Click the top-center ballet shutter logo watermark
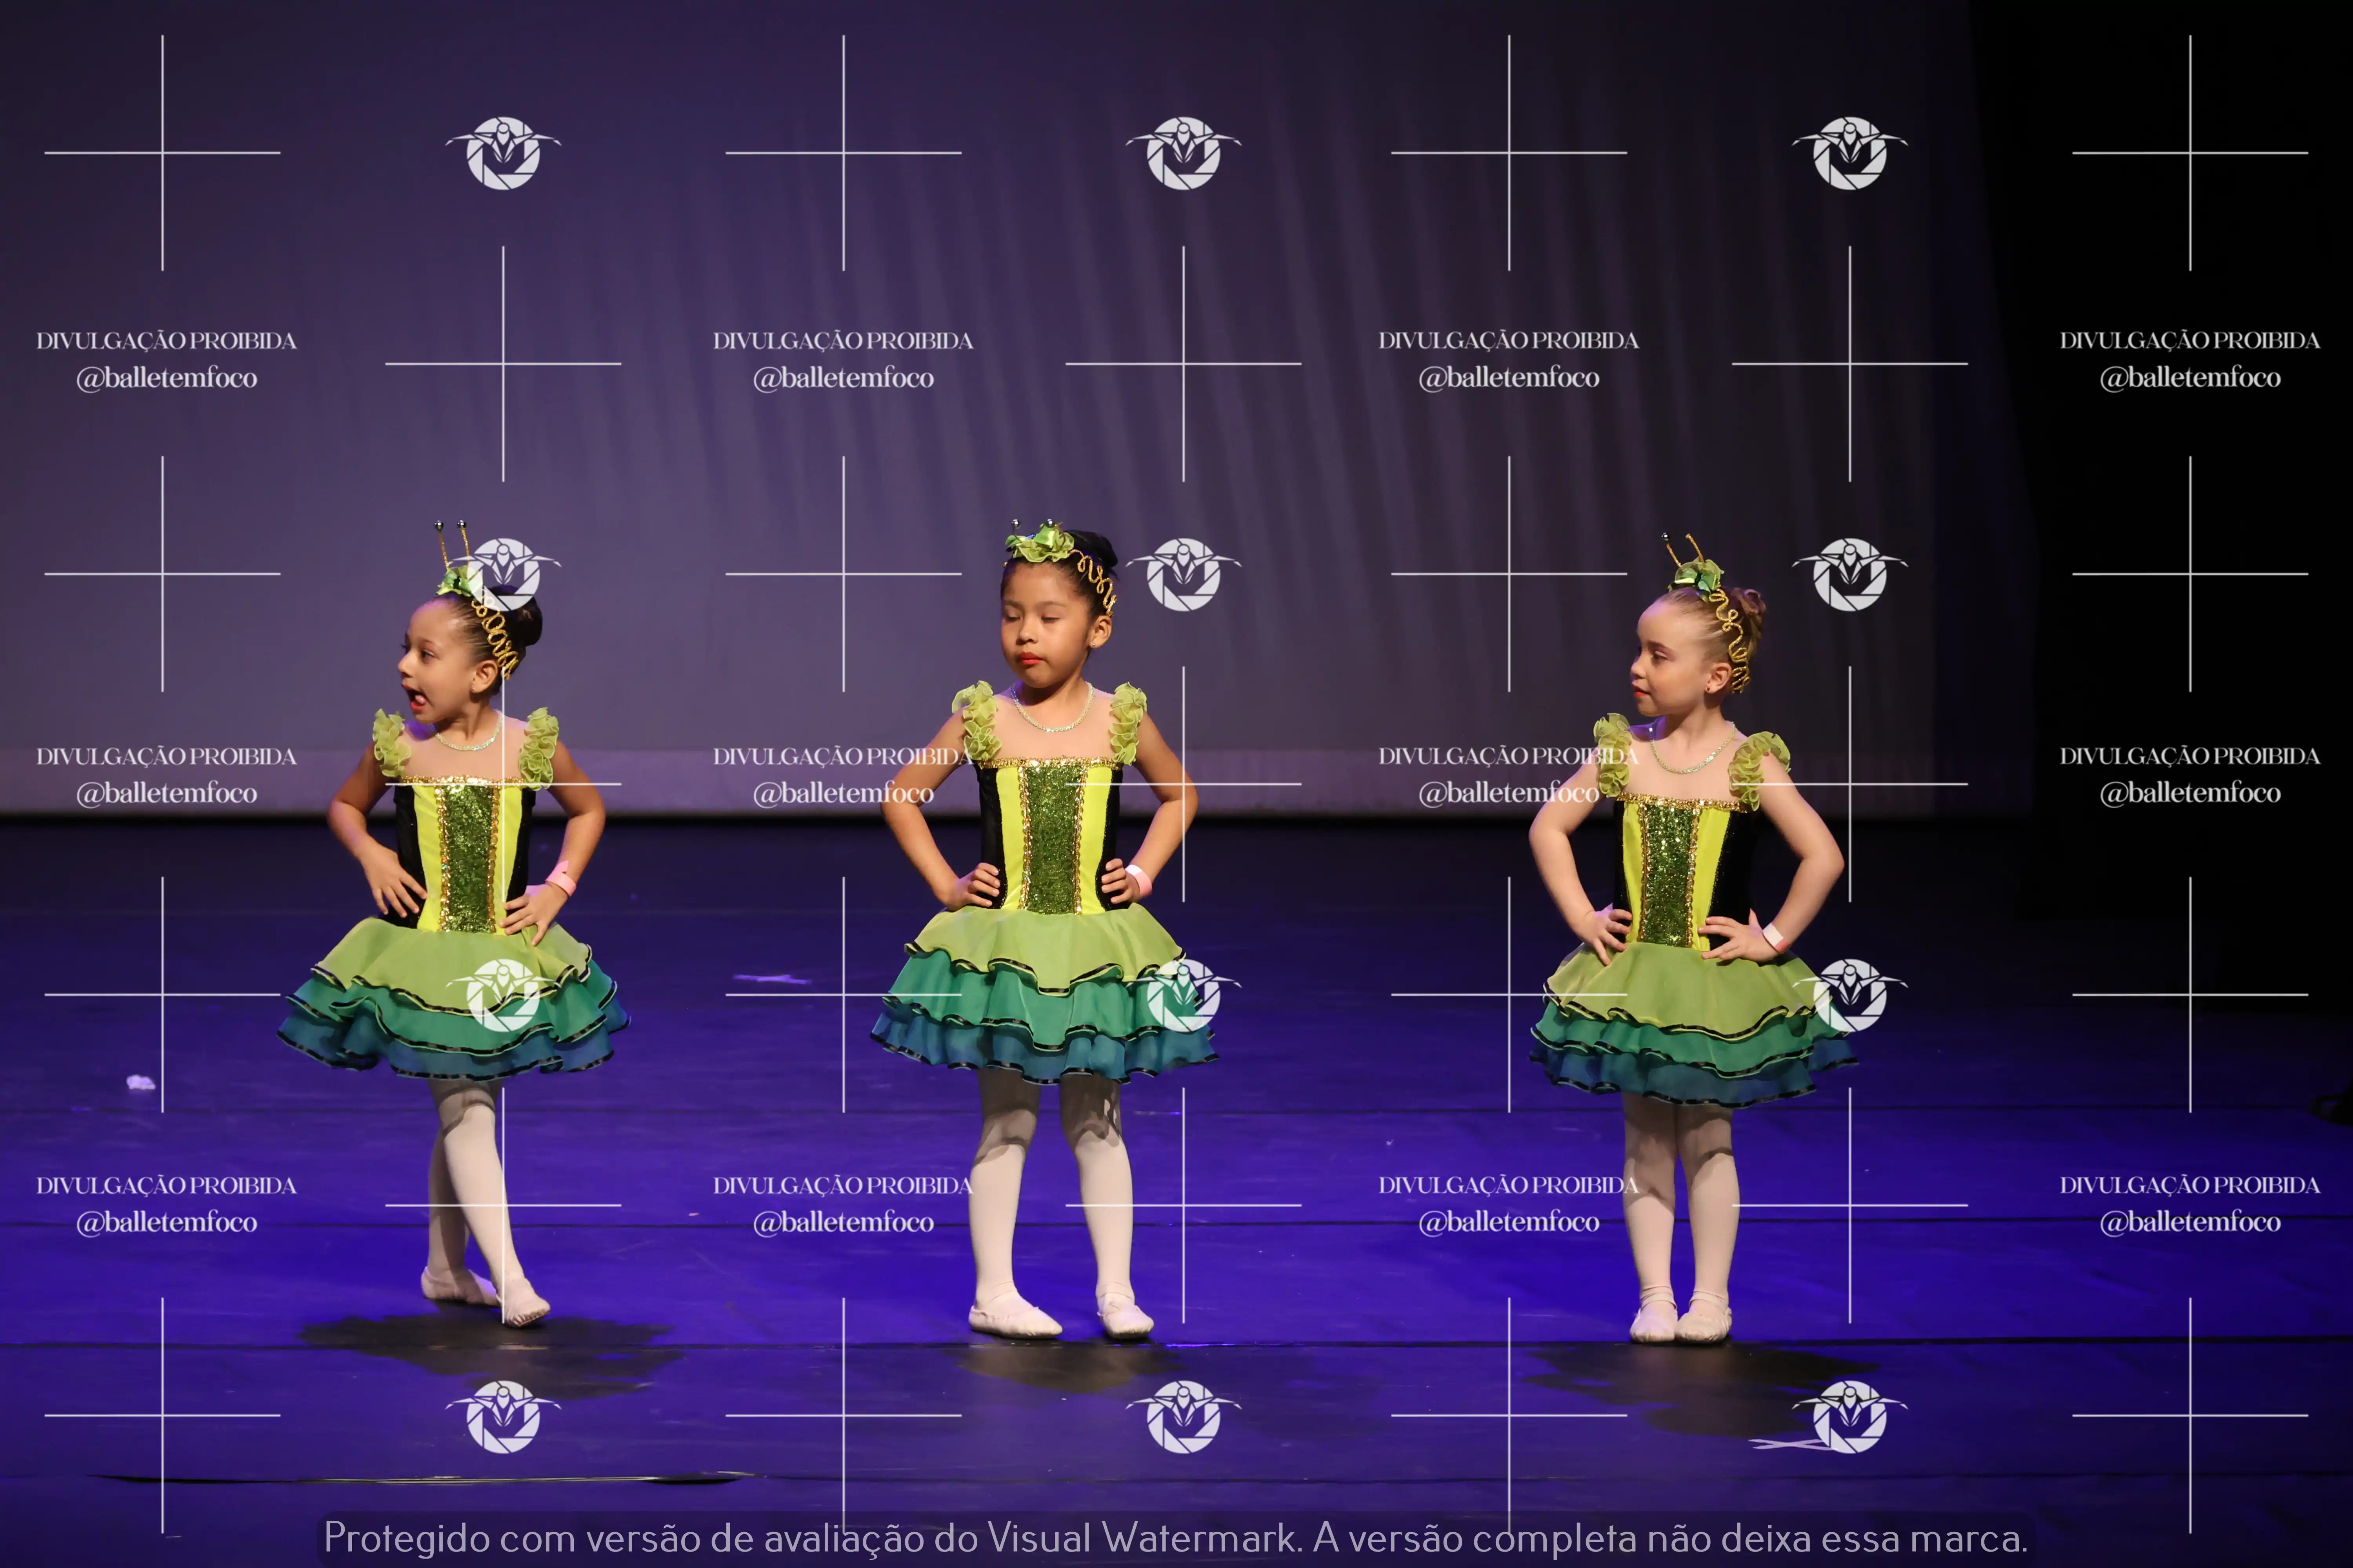This screenshot has height=1568, width=2353. pyautogui.click(x=1184, y=153)
